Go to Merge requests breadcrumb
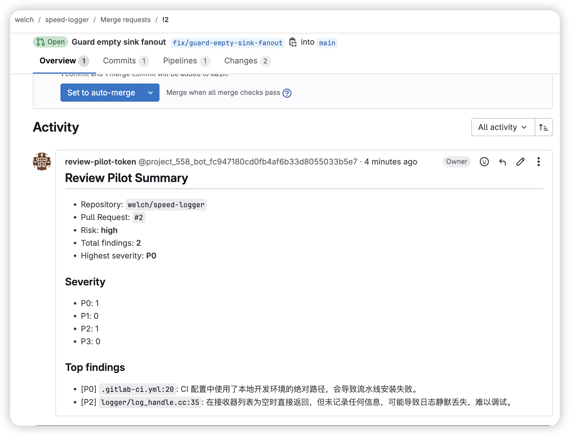The width and height of the screenshot is (570, 436). click(x=126, y=20)
